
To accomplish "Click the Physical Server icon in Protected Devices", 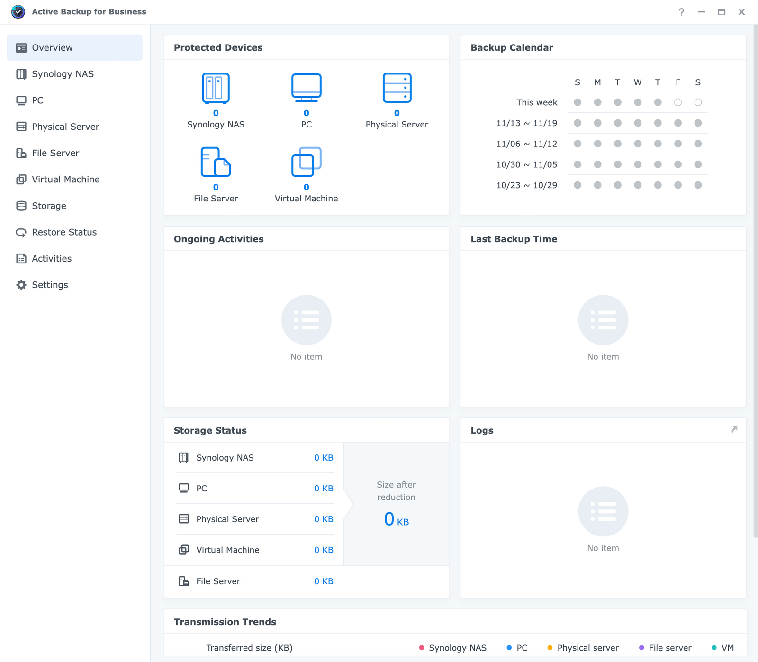I will click(397, 88).
